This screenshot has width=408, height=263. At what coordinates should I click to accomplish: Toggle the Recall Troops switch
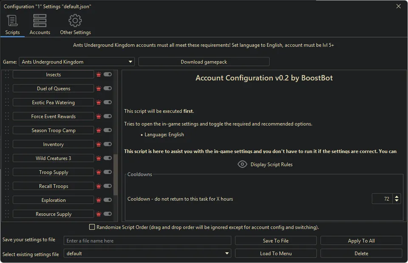[108, 186]
